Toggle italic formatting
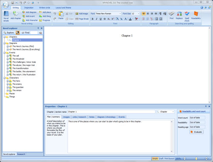The image size is (213, 162). [97, 19]
